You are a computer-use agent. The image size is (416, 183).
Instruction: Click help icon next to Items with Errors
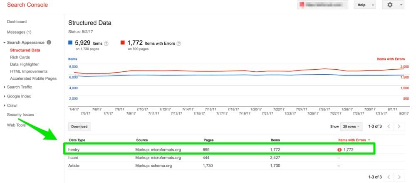179,43
